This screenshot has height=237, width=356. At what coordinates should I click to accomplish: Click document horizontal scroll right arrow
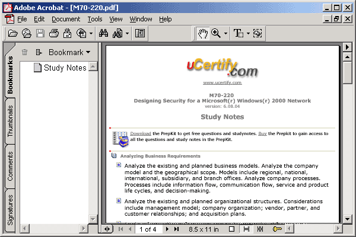point(338,229)
